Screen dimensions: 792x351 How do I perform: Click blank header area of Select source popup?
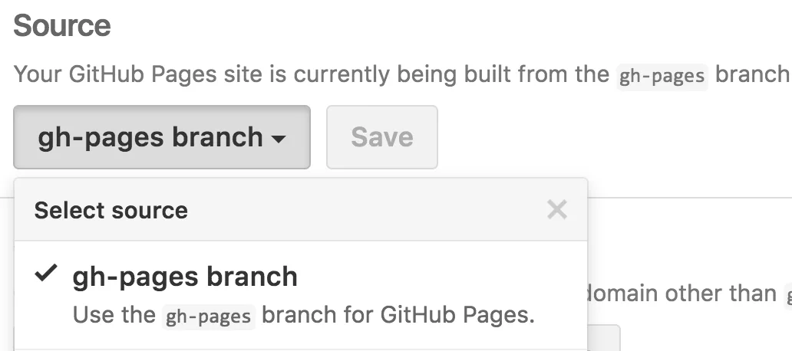point(364,210)
